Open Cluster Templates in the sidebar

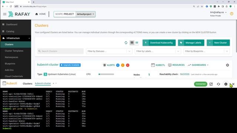(14, 51)
